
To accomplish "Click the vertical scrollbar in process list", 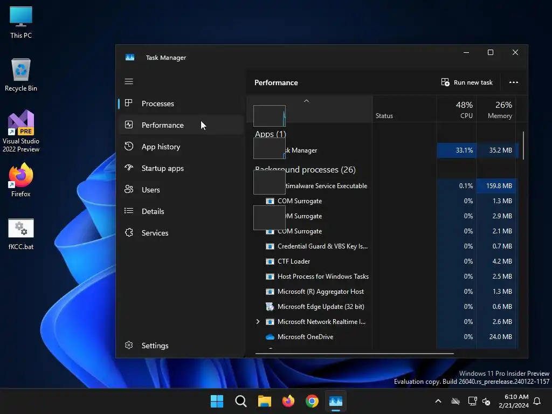I will 523,146.
